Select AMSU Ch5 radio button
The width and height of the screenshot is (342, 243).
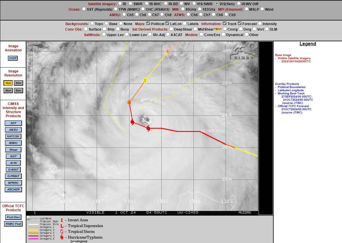tap(124, 14)
